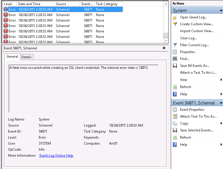The height and width of the screenshot is (169, 223).
Task: Click the Log Name value System
Action: [x=44, y=119]
